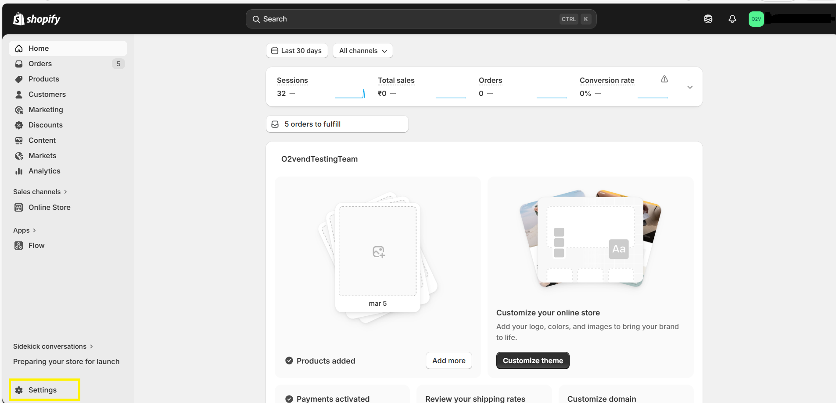The width and height of the screenshot is (836, 403).
Task: Open Products from the sidebar
Action: point(43,79)
